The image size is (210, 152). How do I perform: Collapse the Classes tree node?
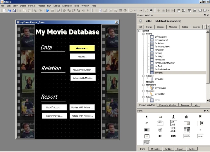tap(143, 76)
